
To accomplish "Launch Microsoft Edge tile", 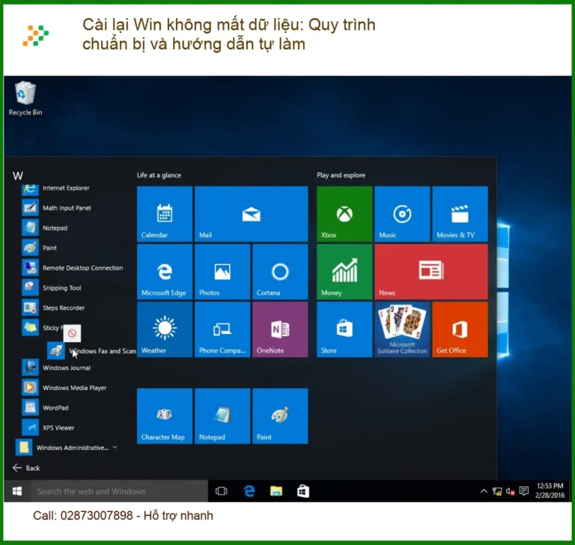I will pos(165,272).
